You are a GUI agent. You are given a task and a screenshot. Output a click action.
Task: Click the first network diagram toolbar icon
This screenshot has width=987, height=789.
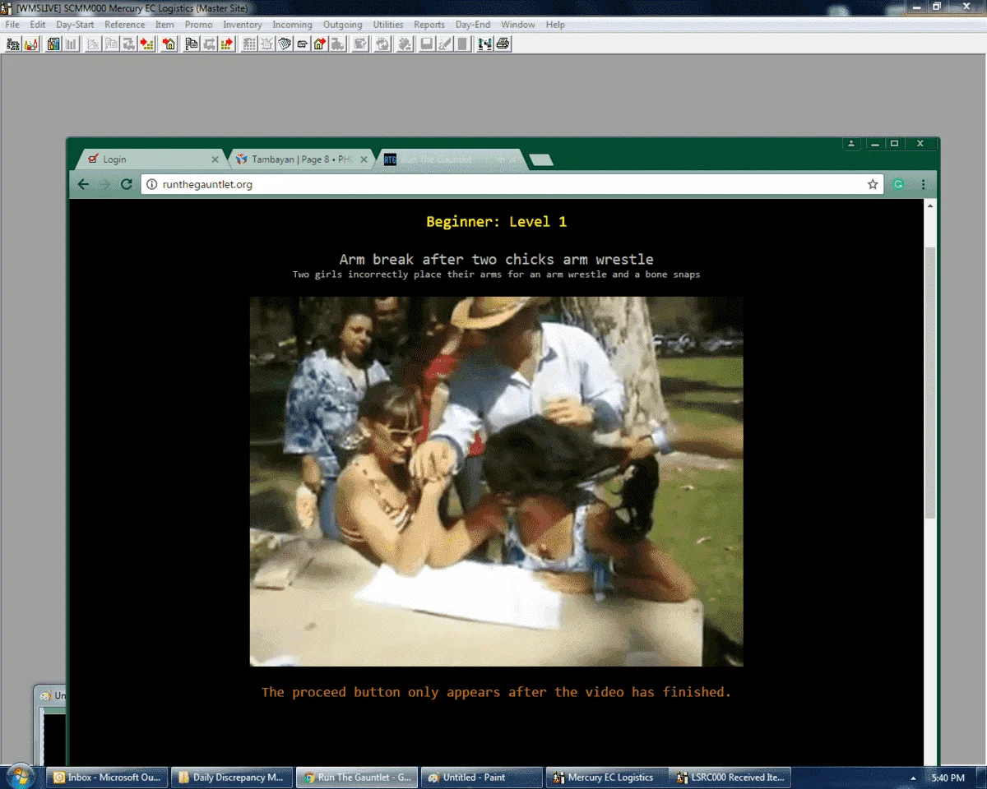pos(12,44)
